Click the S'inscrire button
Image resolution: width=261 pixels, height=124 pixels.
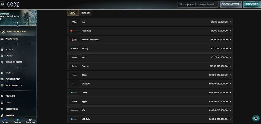tap(252, 4)
